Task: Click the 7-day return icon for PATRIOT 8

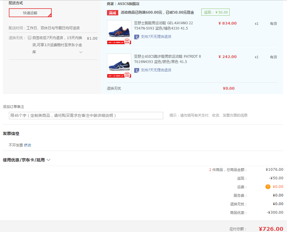Action: coord(137,70)
